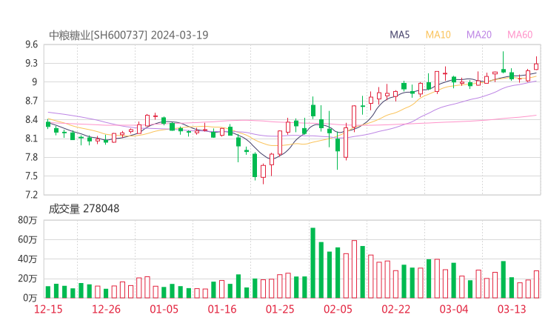The height and width of the screenshot is (326, 548).
Task: Click the 8.1 price axis label
Action: 31,139
